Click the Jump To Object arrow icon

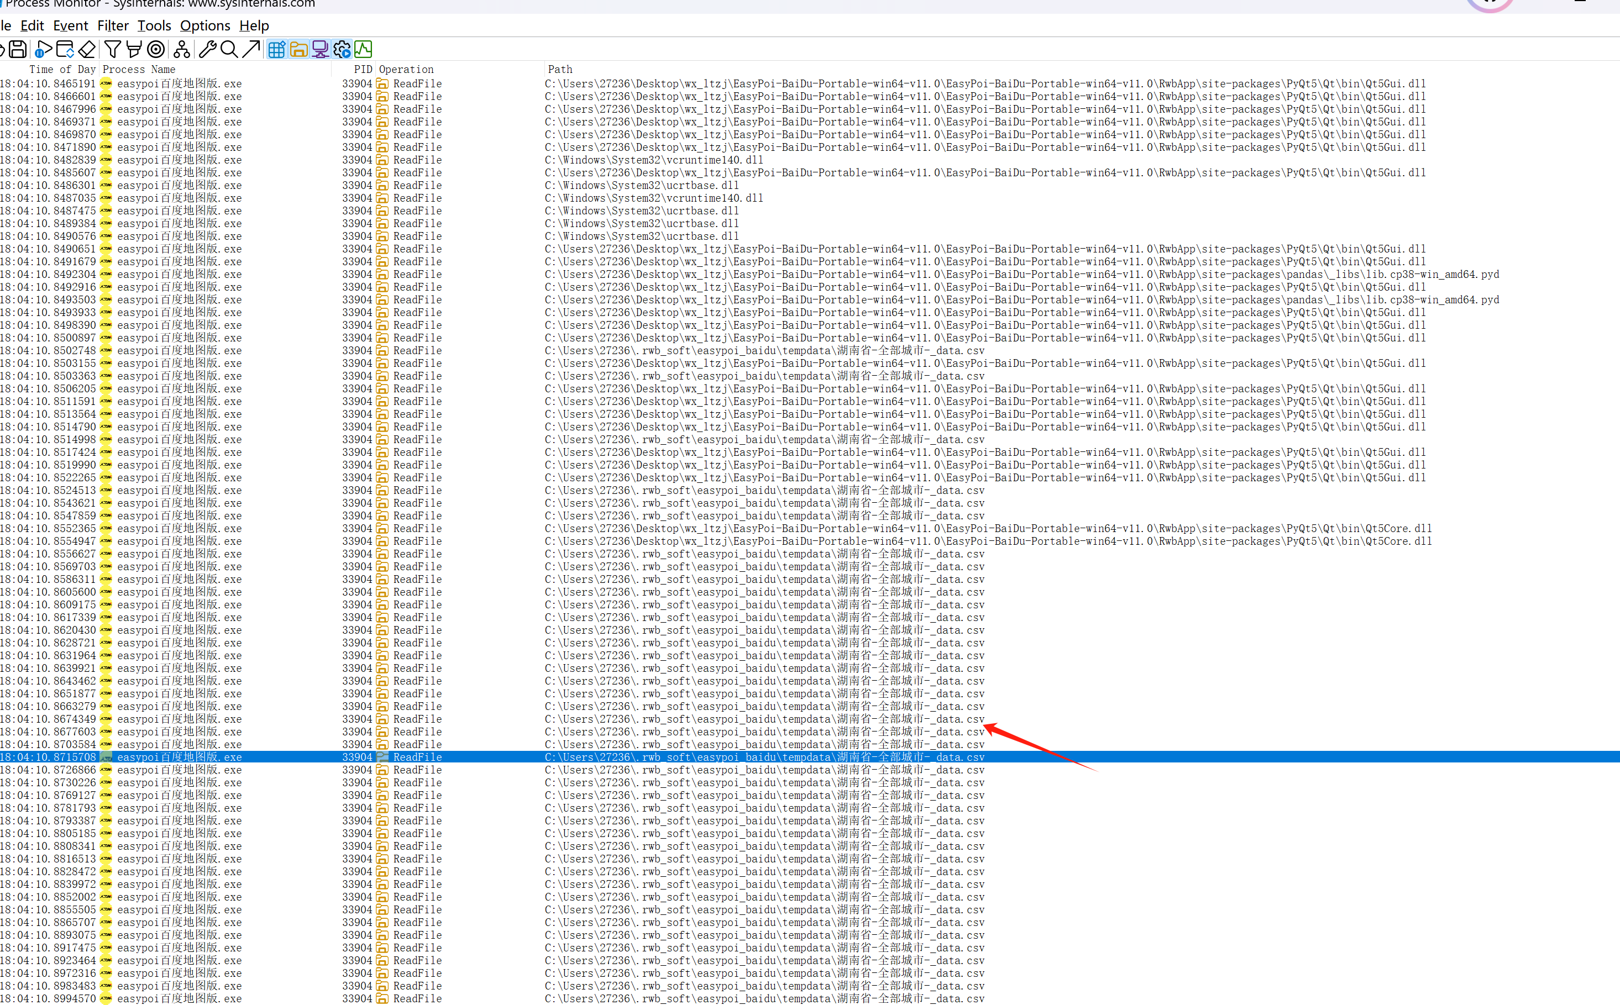point(250,49)
